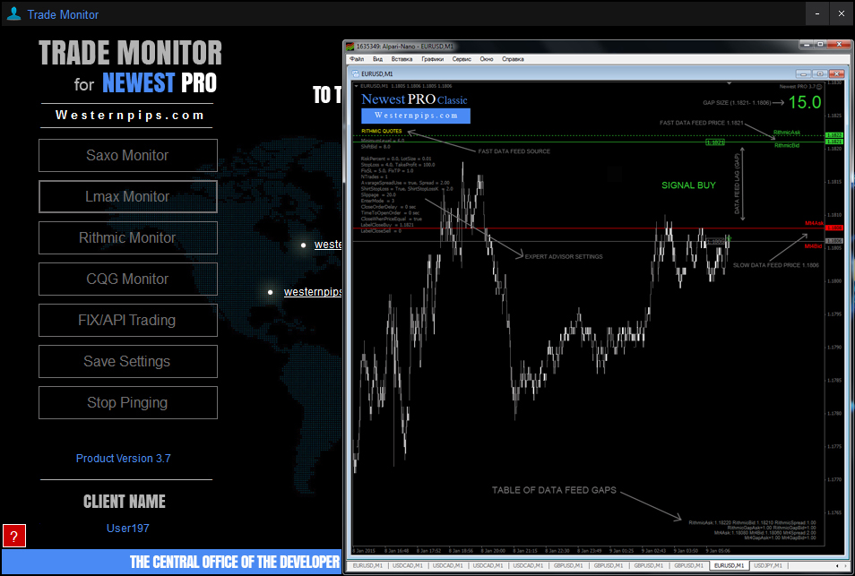
Task: Click the Stop Pinging button
Action: coord(127,403)
